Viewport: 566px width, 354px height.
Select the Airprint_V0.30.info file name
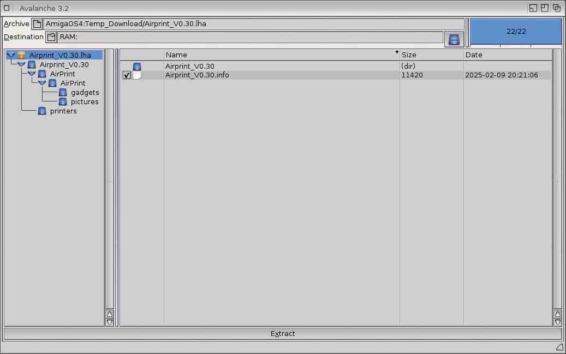pos(197,75)
